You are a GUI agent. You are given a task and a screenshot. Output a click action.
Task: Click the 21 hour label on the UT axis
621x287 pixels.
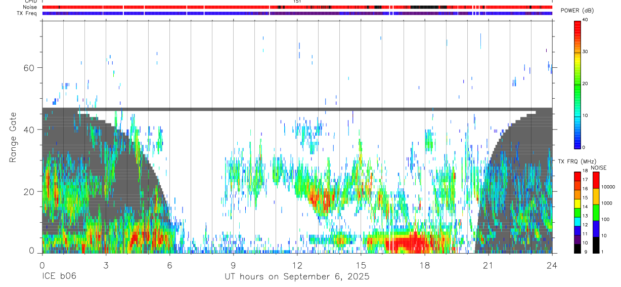tap(489, 265)
